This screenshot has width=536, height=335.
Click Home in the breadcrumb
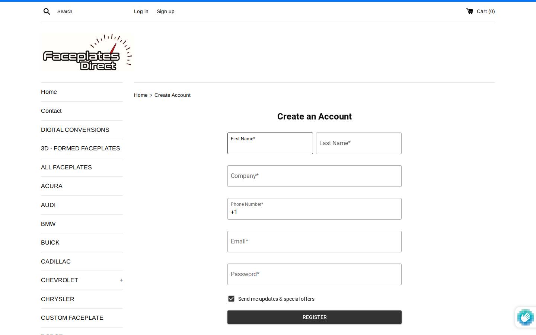[141, 95]
